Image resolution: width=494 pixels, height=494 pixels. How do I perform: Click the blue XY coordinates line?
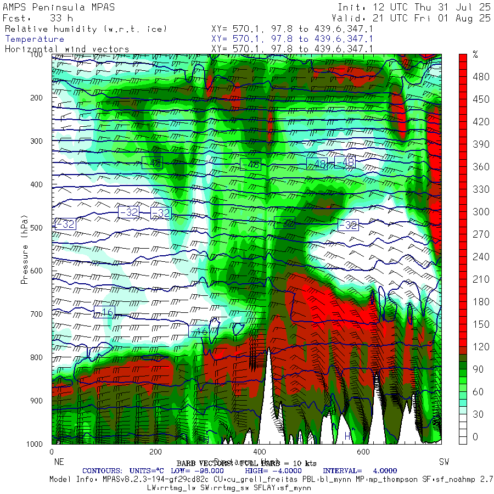point(292,39)
